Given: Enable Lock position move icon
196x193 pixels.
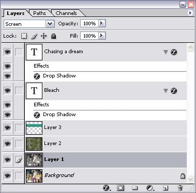Looking at the screenshot, I should [x=43, y=36].
